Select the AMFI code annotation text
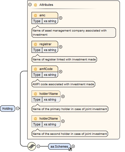 click(x=63, y=84)
